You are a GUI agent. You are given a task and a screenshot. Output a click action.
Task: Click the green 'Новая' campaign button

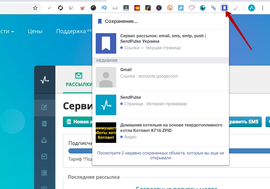(78, 122)
